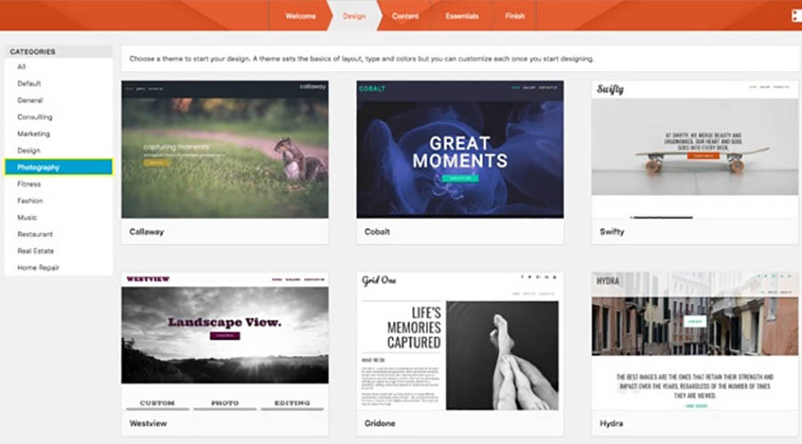802x444 pixels.
Task: Choose the Callaway squirrel theme thumbnail
Action: click(225, 149)
